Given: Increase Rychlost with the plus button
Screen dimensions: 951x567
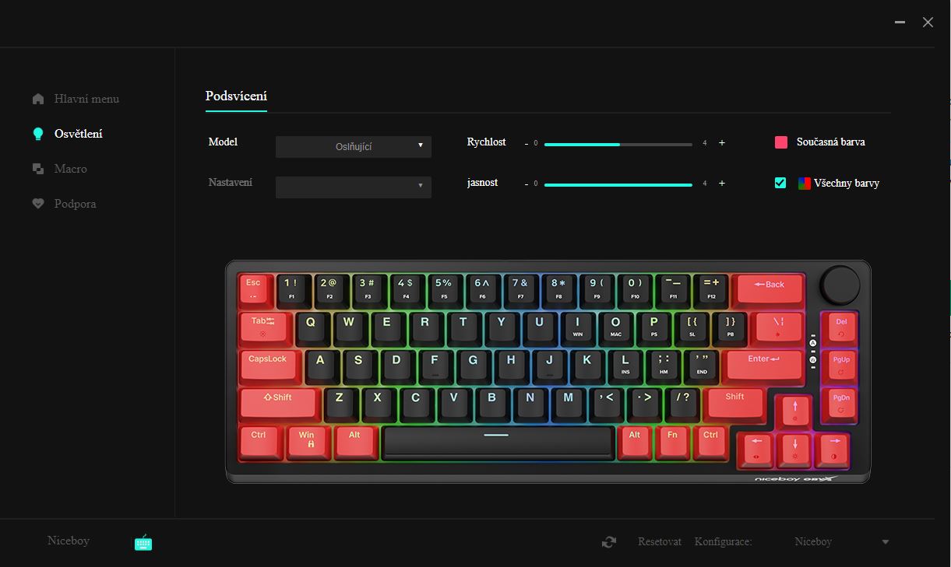Looking at the screenshot, I should point(722,143).
